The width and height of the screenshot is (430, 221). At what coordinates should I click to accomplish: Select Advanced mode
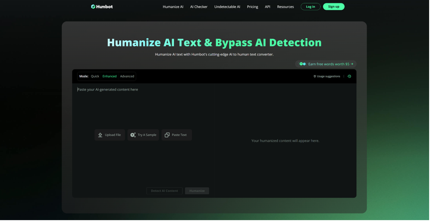coord(127,76)
